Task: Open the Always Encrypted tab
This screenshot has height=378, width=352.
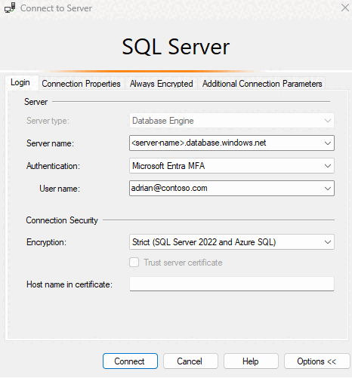Action: [162, 84]
